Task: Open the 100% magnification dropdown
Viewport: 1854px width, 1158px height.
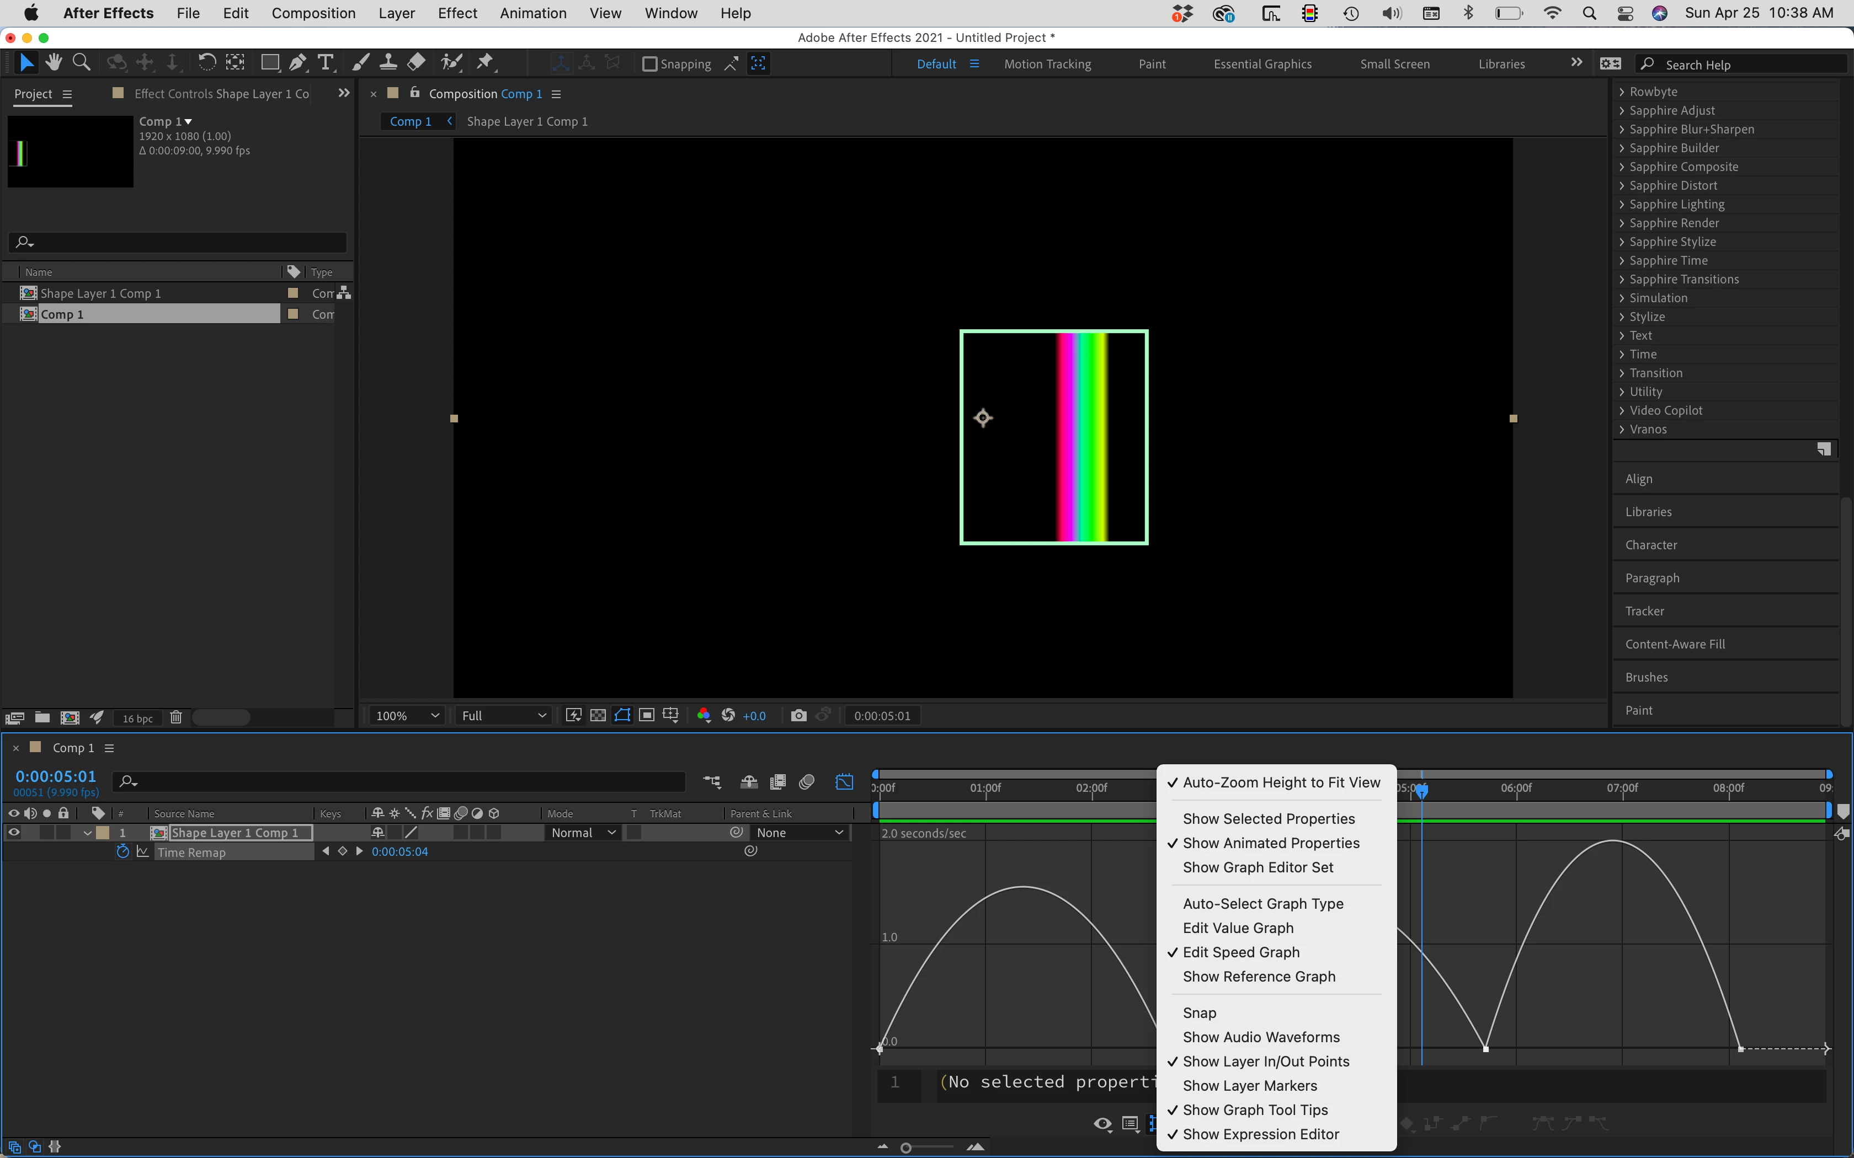Action: (407, 715)
